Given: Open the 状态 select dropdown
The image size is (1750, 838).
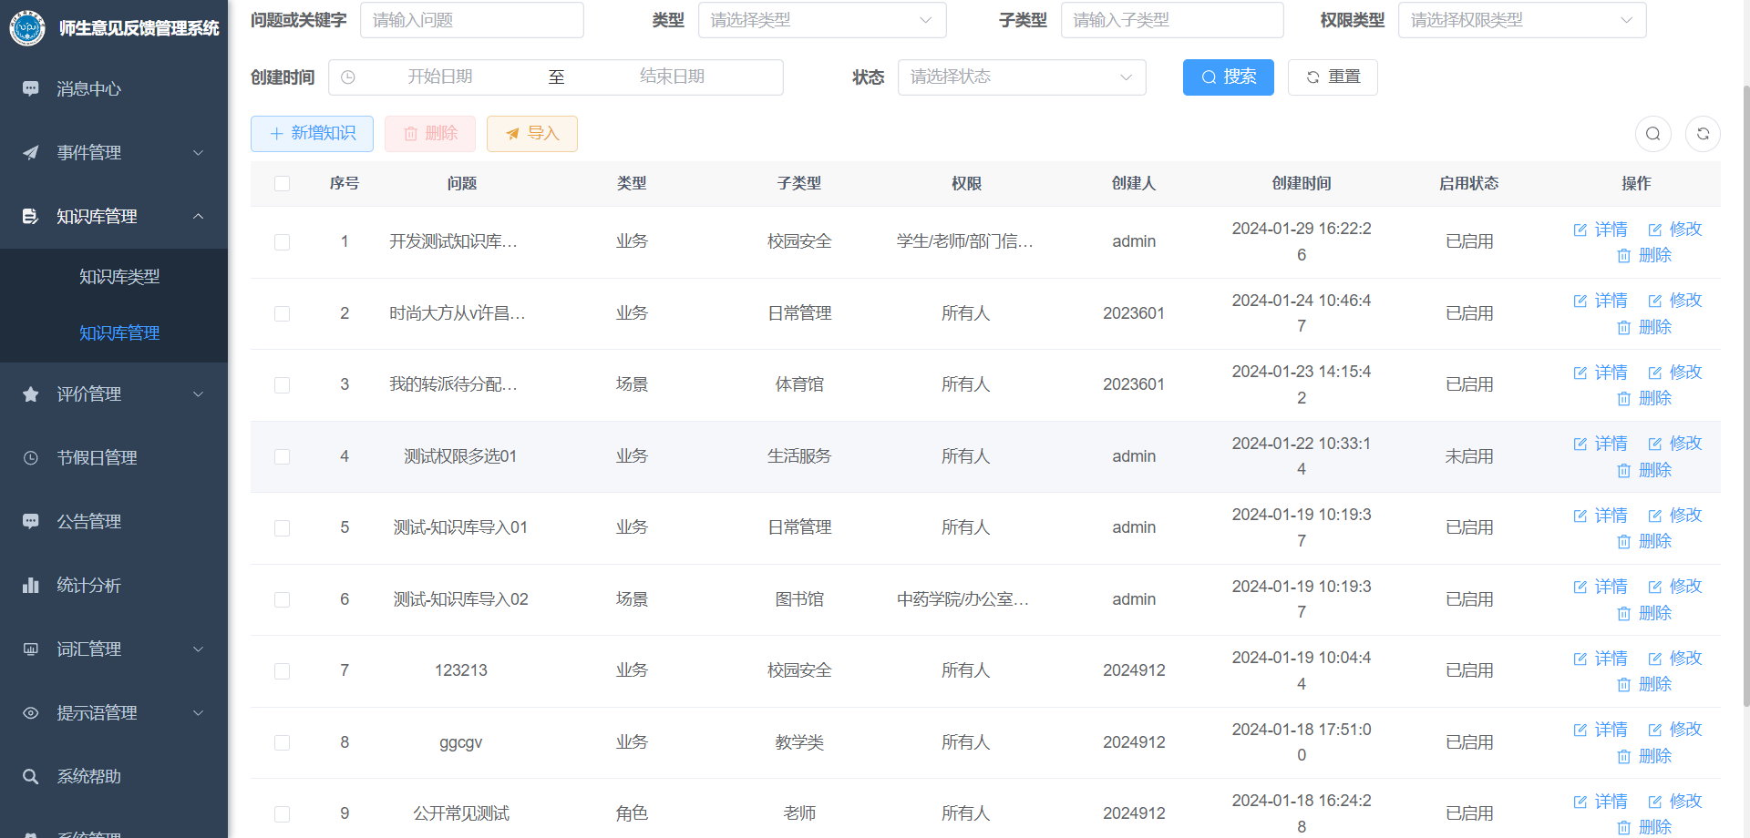Looking at the screenshot, I should click(1022, 77).
